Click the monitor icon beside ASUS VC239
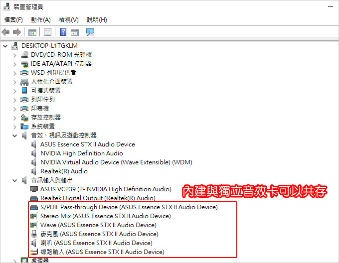339x263 pixels. coord(34,189)
